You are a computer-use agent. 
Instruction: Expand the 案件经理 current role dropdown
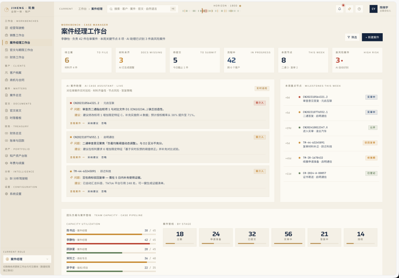point(27,259)
